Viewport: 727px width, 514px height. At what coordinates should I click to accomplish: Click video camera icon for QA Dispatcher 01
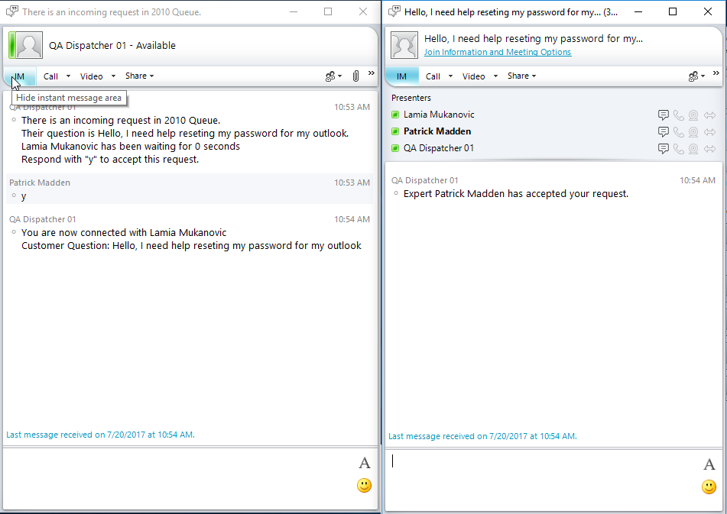[693, 148]
